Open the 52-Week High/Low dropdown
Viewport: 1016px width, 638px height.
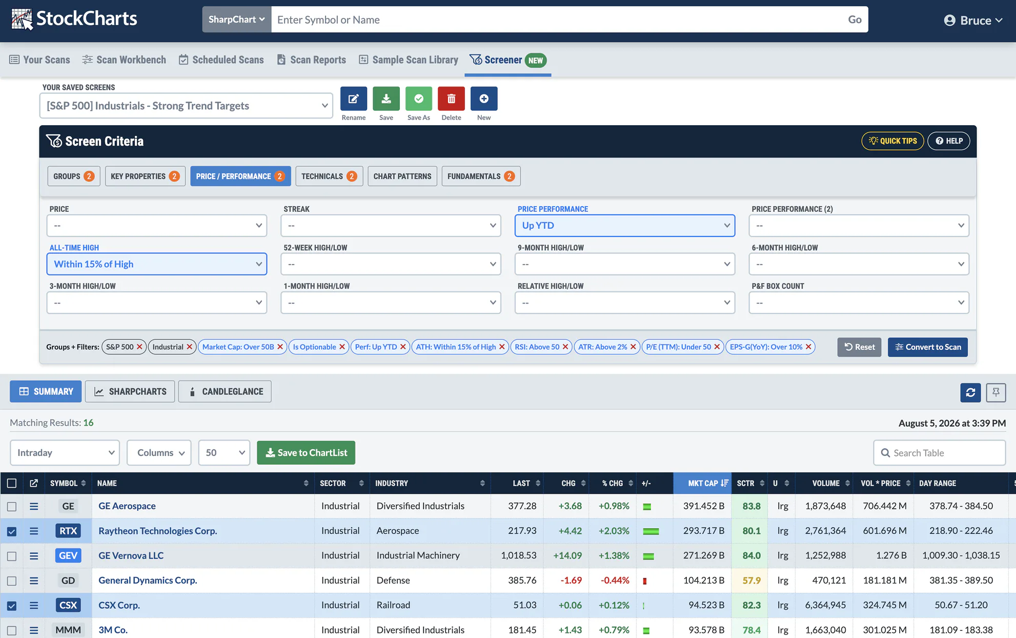391,264
